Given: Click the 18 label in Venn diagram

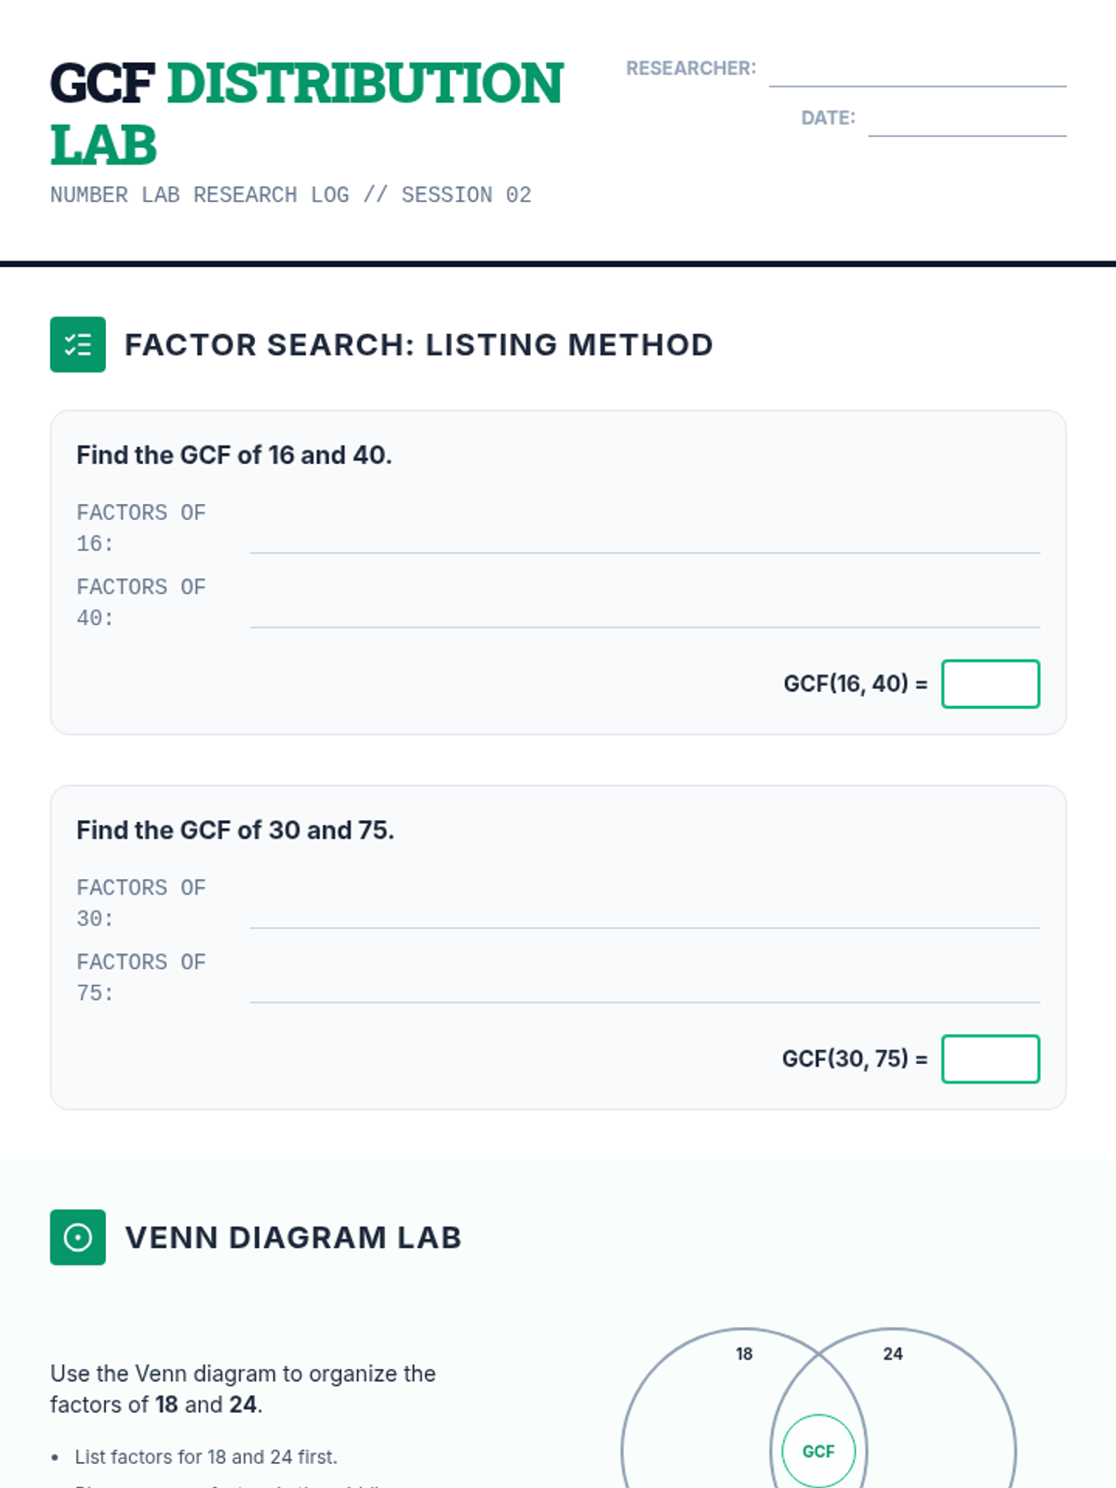Looking at the screenshot, I should [x=744, y=1354].
